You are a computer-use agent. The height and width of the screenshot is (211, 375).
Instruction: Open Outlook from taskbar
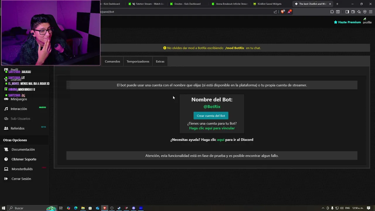pos(97,208)
